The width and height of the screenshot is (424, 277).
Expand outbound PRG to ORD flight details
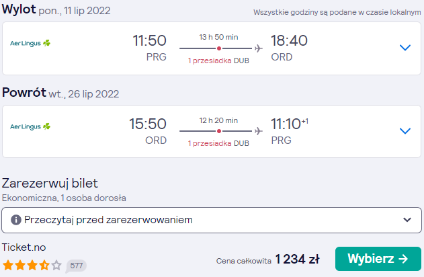(405, 48)
